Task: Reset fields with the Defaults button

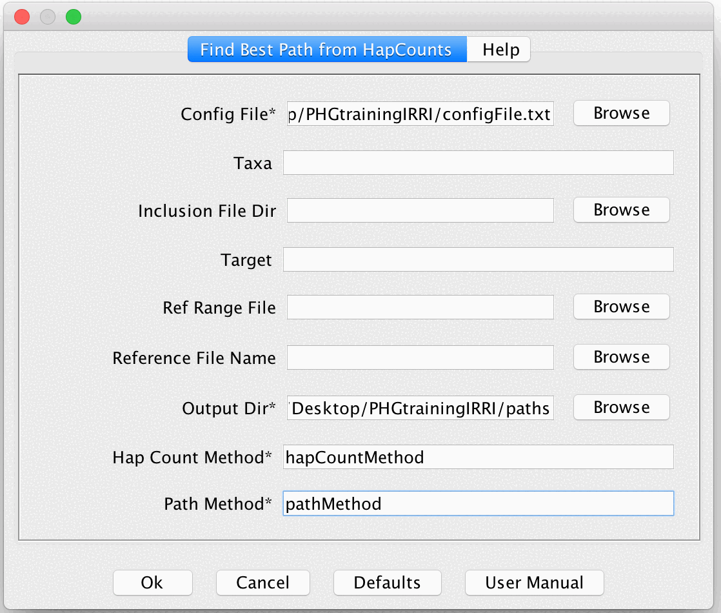Action: tap(387, 583)
